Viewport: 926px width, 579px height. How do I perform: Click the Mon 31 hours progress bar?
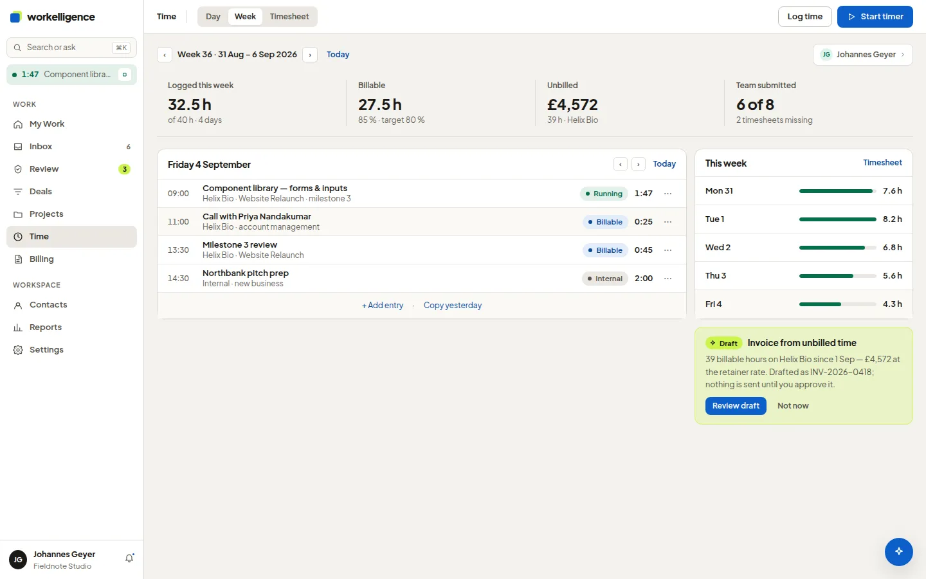(838, 191)
